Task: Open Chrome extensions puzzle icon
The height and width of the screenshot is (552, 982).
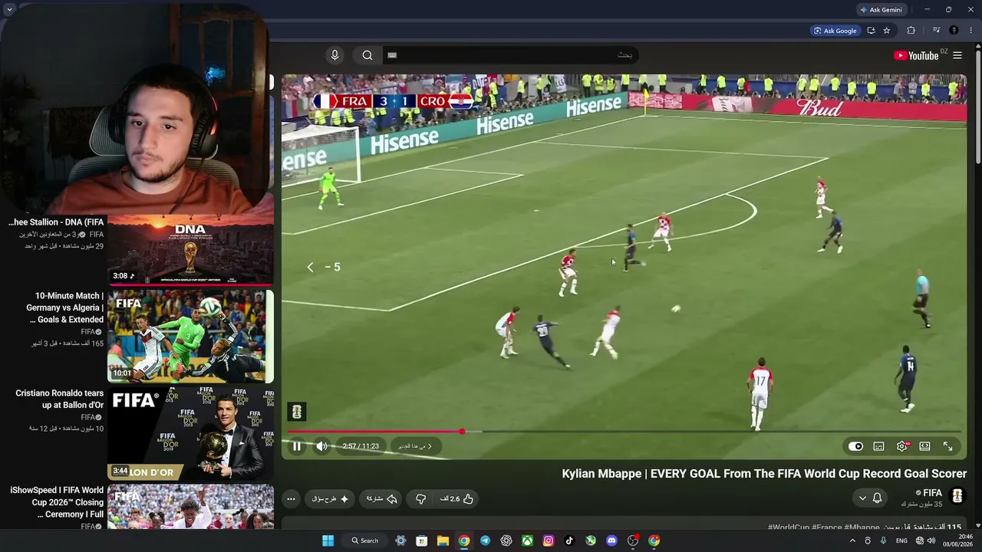Action: pos(911,31)
